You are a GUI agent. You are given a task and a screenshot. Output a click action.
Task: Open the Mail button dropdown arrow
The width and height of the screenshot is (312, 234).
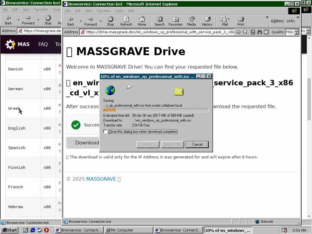pyautogui.click(x=229, y=19)
